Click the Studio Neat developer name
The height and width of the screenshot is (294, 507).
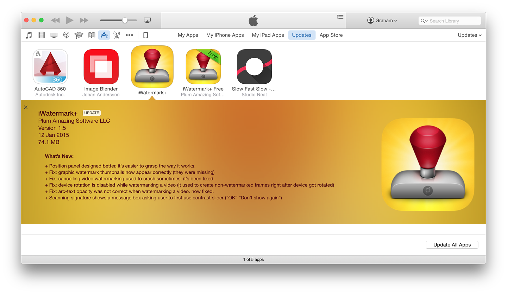[x=254, y=95]
